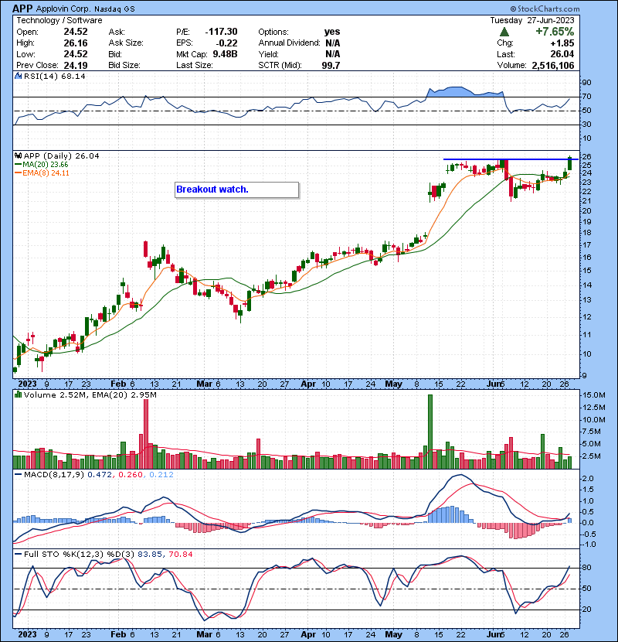Click the MACD value 0.472
The image size is (618, 642).
(100, 475)
